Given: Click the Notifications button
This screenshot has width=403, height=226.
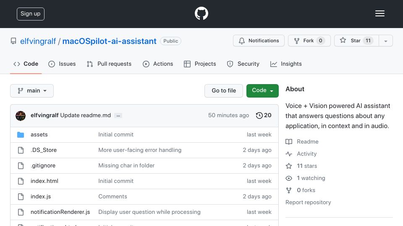Looking at the screenshot, I should tap(259, 41).
